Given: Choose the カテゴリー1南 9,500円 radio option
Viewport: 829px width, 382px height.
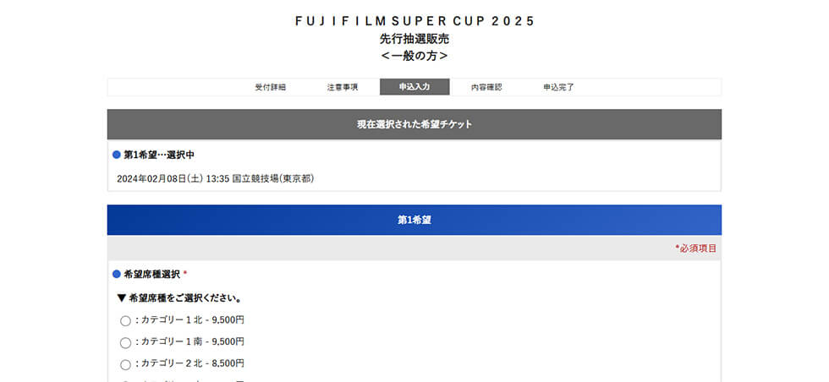Looking at the screenshot, I should pos(125,342).
